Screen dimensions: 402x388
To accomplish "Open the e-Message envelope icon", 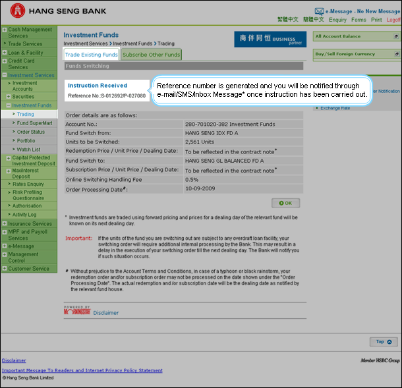I will (x=319, y=11).
